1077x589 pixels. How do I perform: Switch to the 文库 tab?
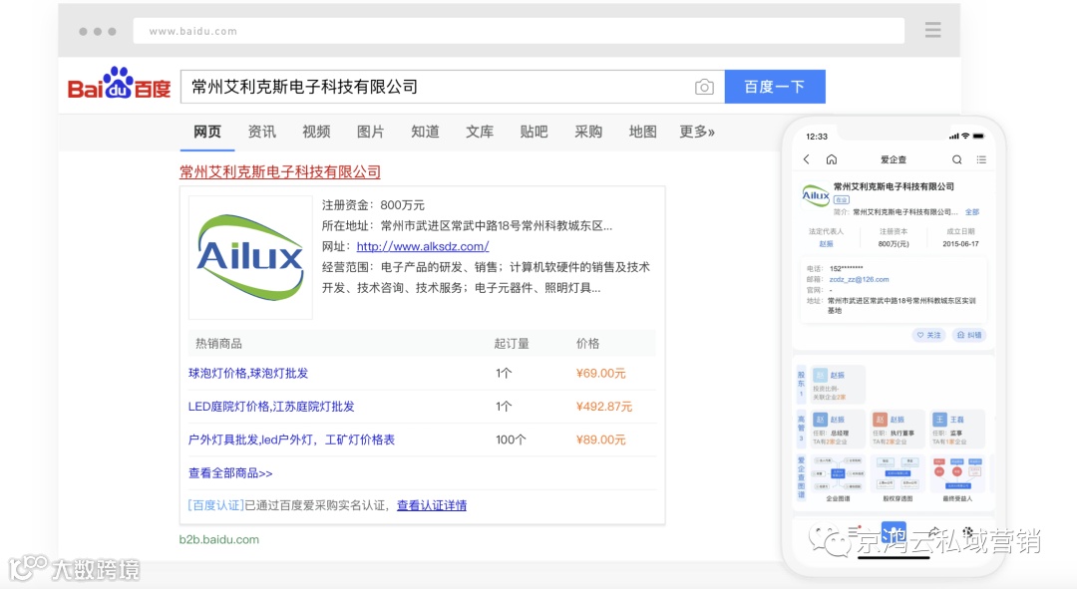[480, 132]
